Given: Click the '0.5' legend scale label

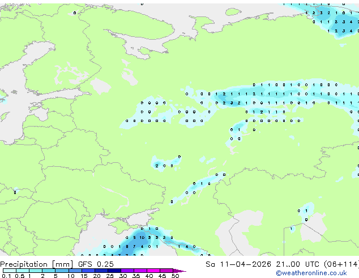Looking at the screenshot, I should coord(19,276).
